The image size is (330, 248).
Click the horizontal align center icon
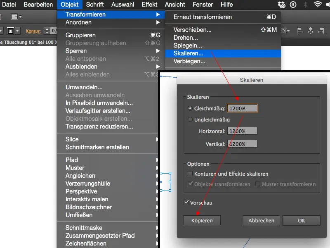[x=311, y=31]
